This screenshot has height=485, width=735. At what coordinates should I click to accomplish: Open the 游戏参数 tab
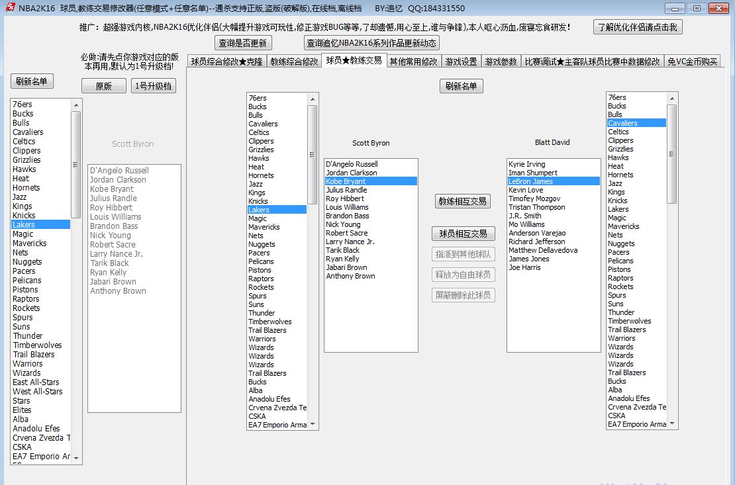pyautogui.click(x=501, y=62)
